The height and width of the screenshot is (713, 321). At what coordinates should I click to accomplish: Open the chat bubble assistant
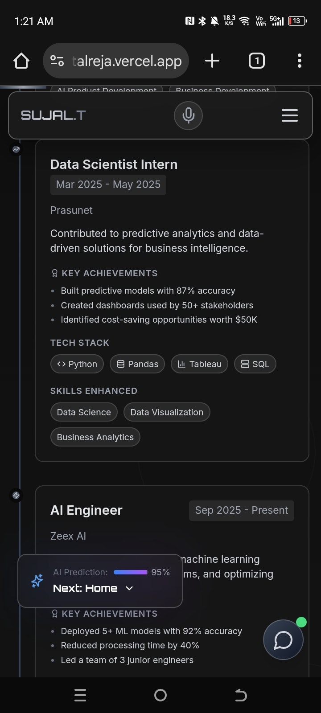pyautogui.click(x=283, y=640)
